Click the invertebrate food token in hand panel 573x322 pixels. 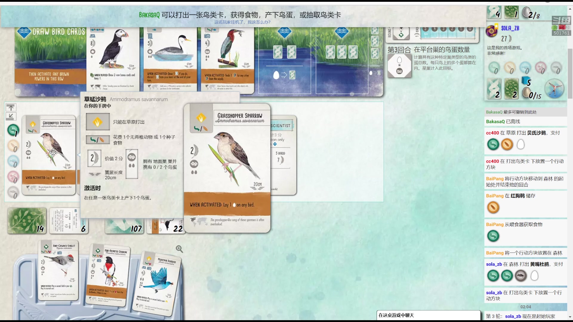(13, 130)
